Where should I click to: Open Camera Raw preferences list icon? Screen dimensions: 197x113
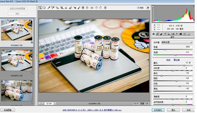[92, 8]
